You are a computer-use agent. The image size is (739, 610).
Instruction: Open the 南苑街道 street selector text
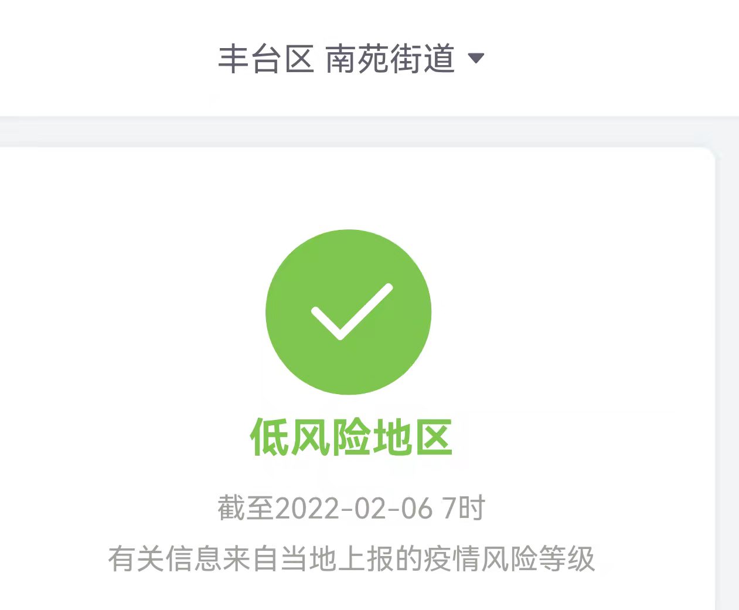tap(390, 59)
